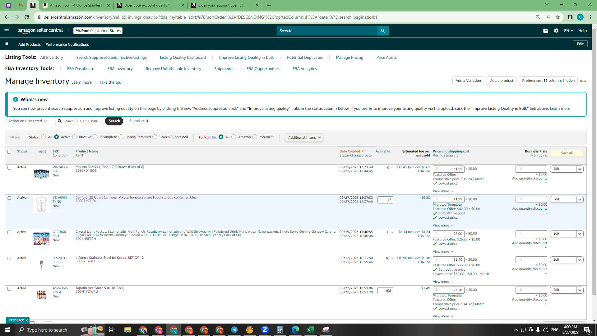Open Zoom from the taskbar
This screenshot has height=336, width=597.
coord(265,330)
